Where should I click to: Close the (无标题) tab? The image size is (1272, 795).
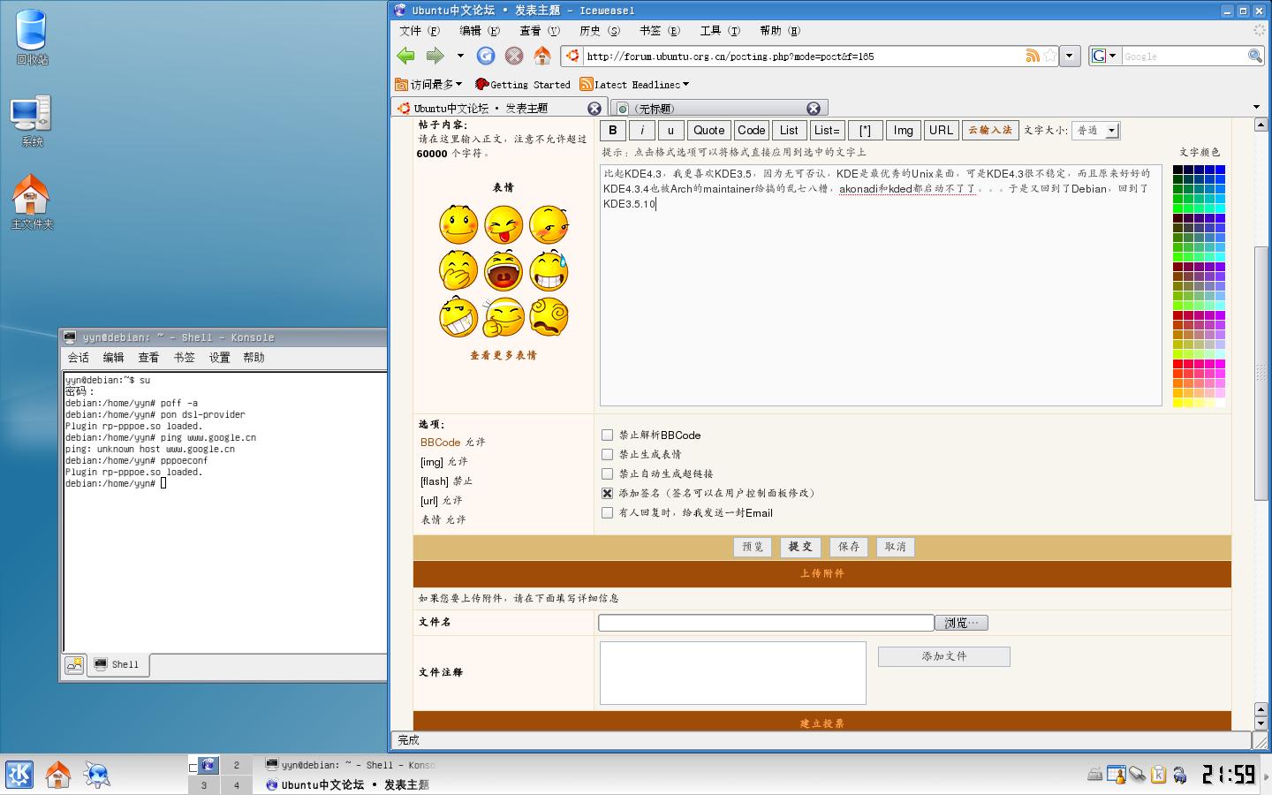[814, 108]
